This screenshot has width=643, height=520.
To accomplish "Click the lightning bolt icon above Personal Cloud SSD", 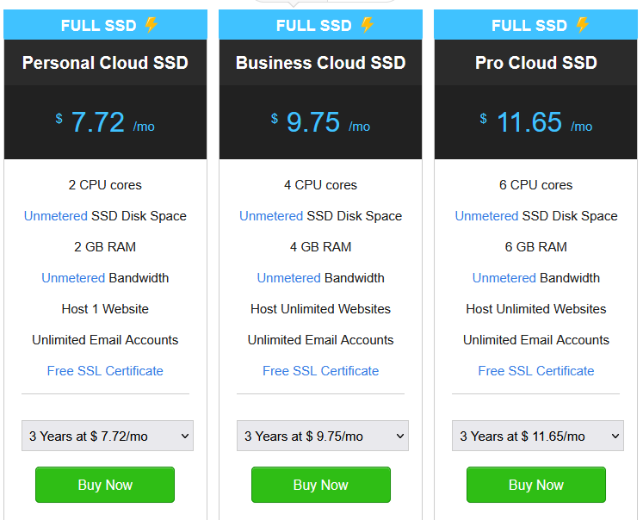I will click(151, 25).
